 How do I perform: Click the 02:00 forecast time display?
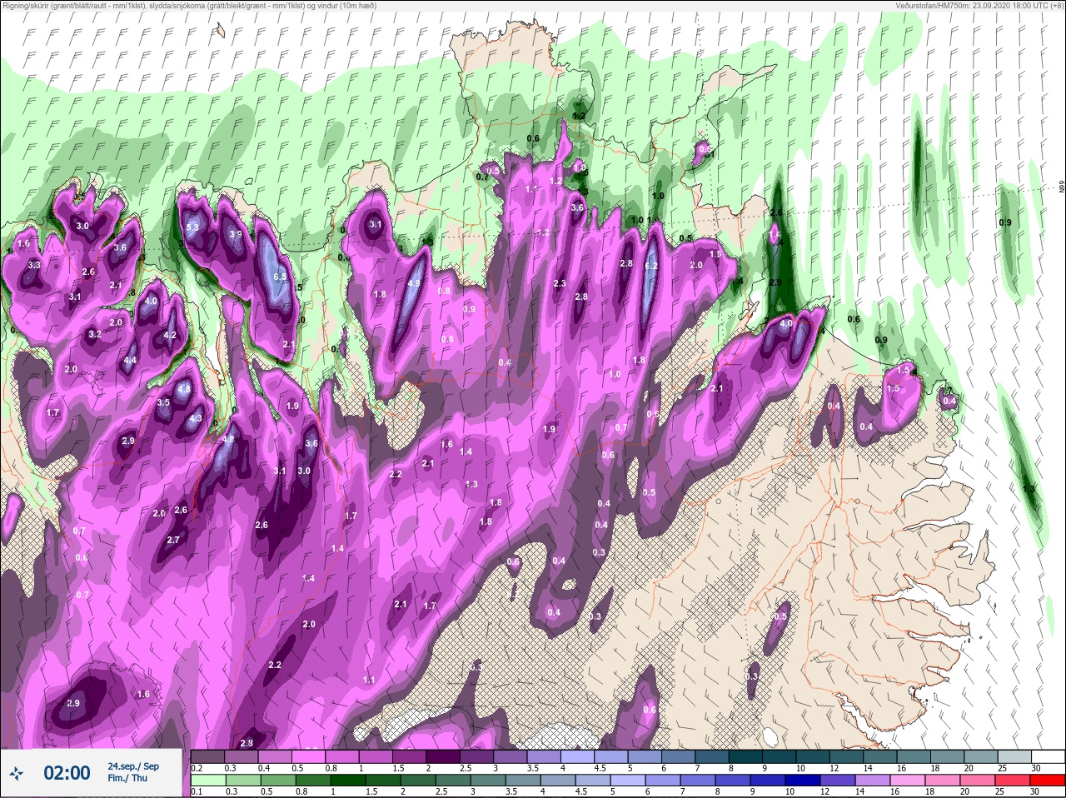pos(67,773)
